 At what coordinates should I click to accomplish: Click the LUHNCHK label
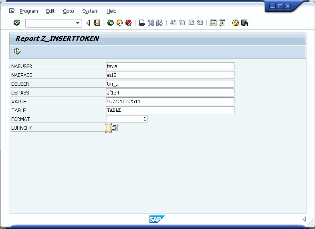pos(22,128)
